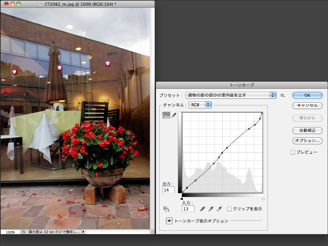The image size is (328, 246).
Task: Open the preset options menu icon
Action: tap(283, 95)
